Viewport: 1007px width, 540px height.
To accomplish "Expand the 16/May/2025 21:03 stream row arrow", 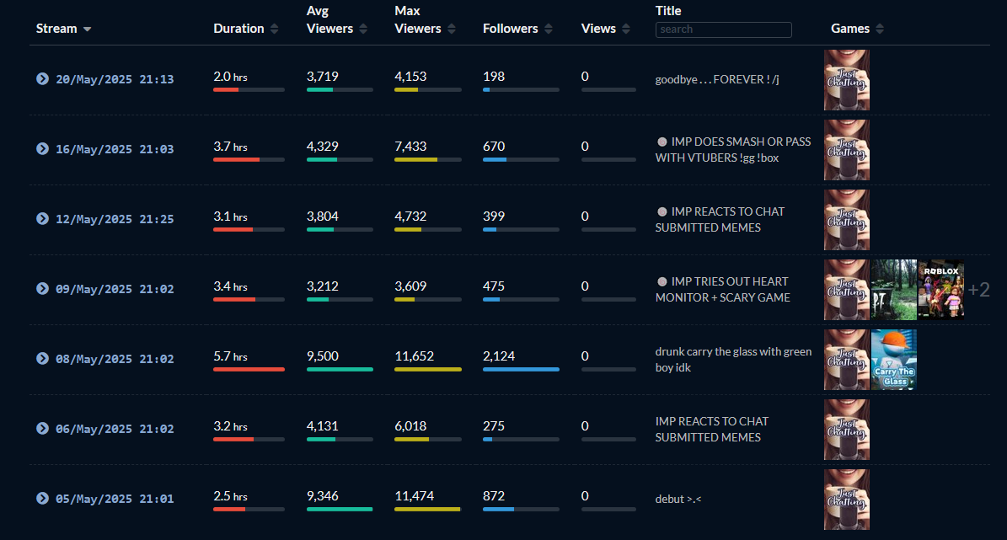I will (42, 149).
